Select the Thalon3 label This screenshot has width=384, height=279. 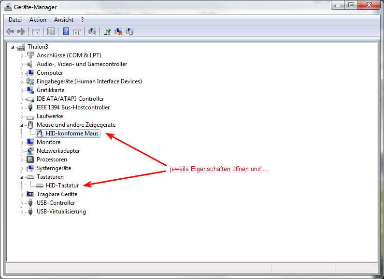click(38, 47)
